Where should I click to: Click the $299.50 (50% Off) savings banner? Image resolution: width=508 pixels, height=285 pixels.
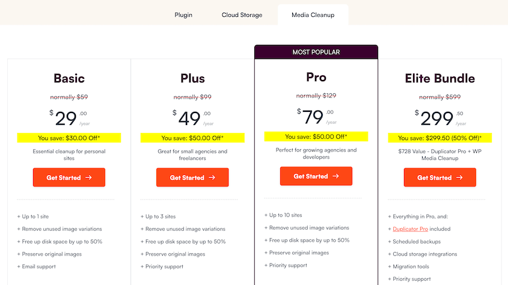[439, 138]
